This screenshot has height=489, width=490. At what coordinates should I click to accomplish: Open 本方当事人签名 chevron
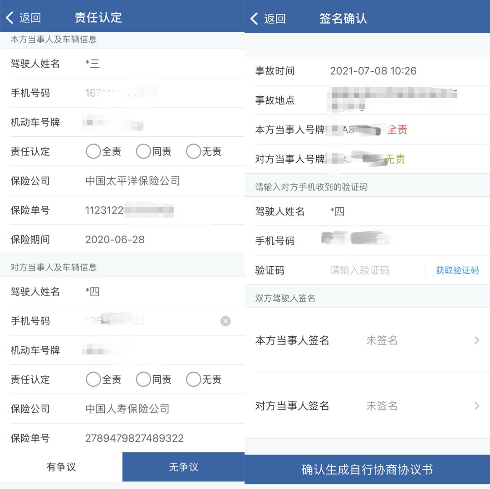476,340
